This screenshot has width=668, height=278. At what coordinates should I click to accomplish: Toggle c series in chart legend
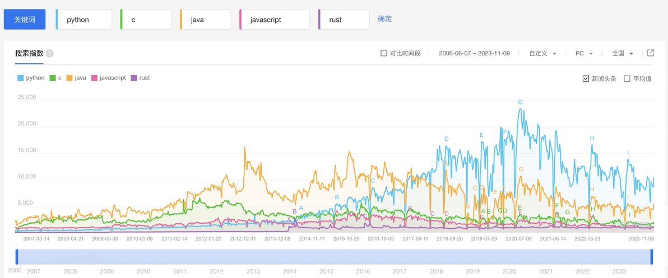pyautogui.click(x=55, y=78)
